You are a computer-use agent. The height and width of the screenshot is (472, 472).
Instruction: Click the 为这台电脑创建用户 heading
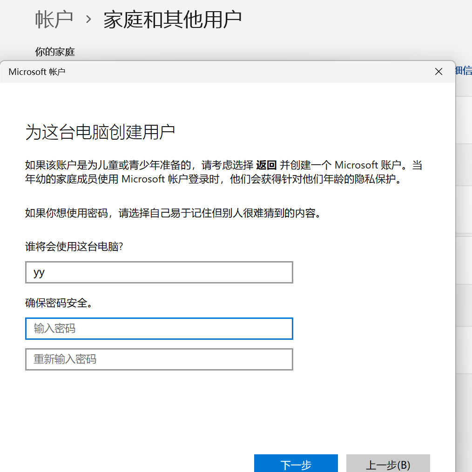point(100,132)
